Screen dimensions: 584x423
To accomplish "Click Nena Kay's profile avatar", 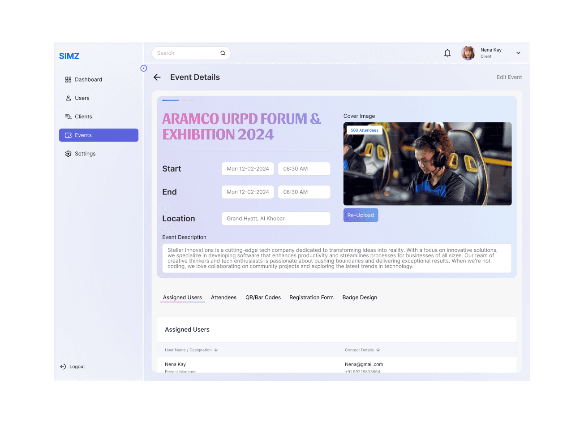I will click(x=468, y=53).
